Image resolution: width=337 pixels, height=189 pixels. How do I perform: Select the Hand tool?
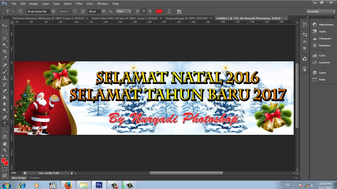[x=5, y=144]
